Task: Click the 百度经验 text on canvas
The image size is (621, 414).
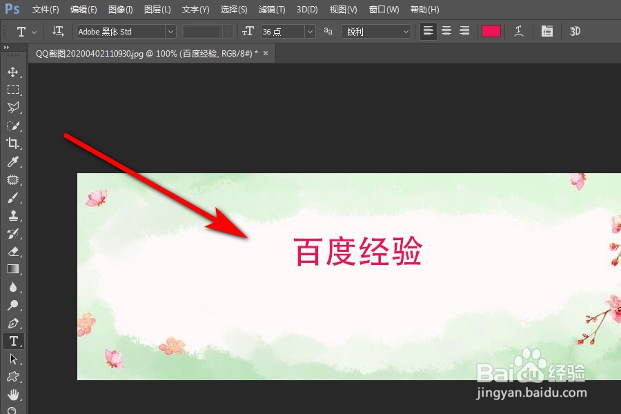Action: [x=357, y=251]
